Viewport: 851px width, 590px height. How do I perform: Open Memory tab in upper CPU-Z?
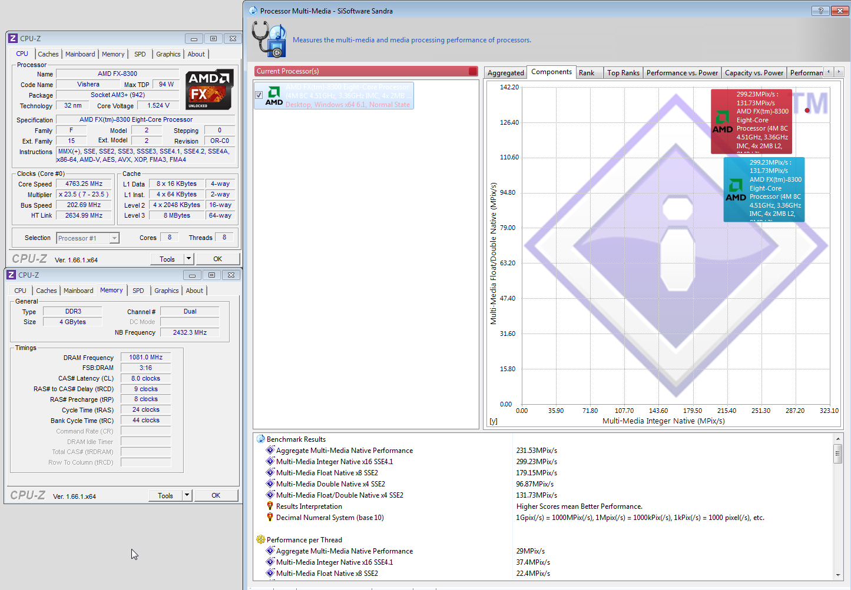113,54
